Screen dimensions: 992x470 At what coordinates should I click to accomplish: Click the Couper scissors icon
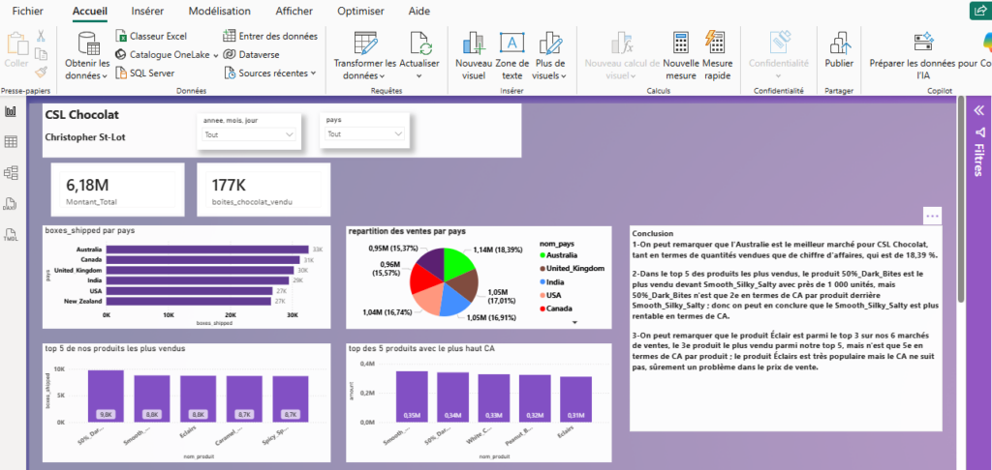41,36
